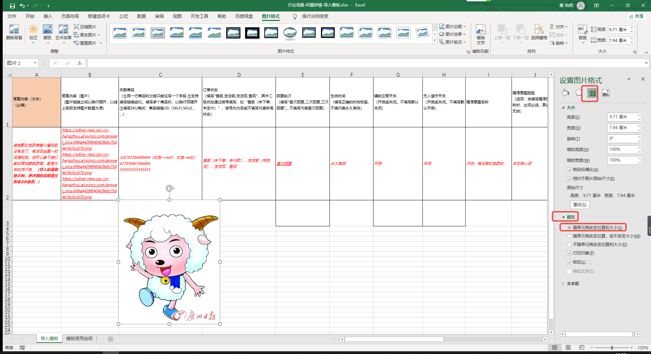This screenshot has height=354, width=651.
Task: Open the Name Box dropdown arrow
Action: click(x=35, y=63)
